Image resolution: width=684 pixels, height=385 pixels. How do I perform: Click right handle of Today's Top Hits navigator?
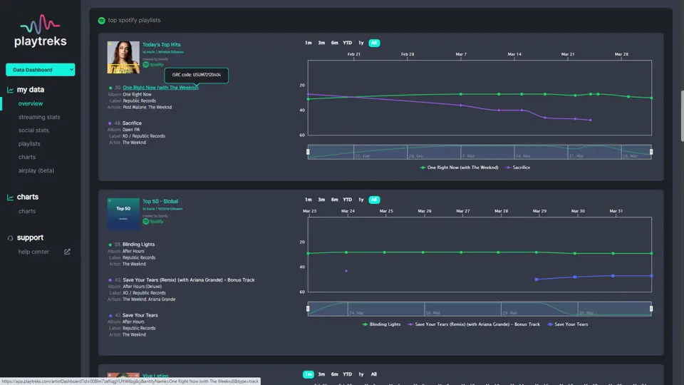[651, 152]
